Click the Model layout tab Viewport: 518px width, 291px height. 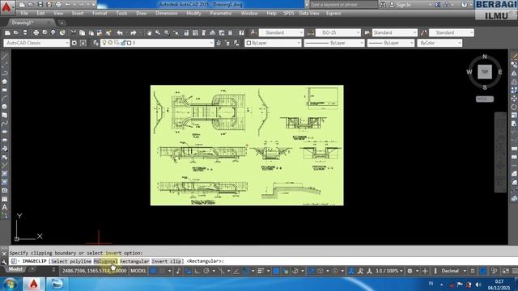[15, 269]
